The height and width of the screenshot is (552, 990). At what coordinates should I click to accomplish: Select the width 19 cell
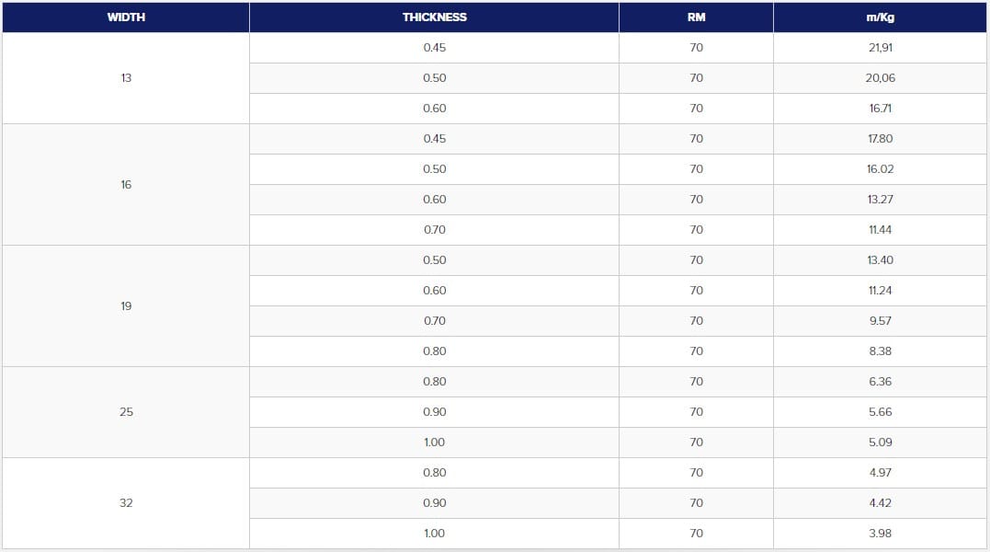pyautogui.click(x=126, y=306)
